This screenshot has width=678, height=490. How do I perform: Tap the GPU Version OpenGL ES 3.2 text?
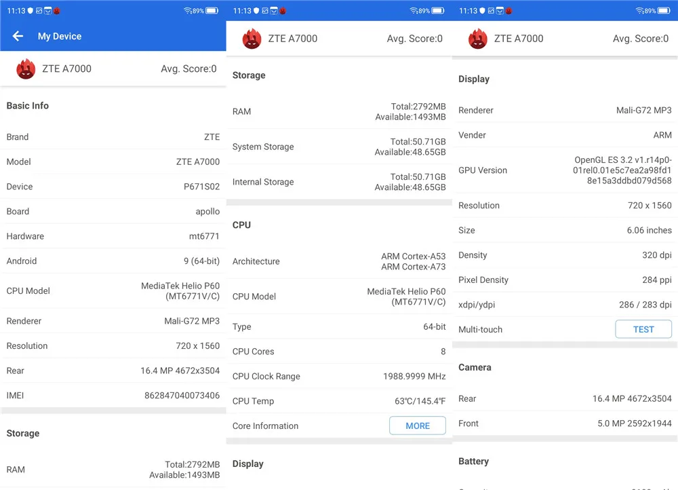622,170
